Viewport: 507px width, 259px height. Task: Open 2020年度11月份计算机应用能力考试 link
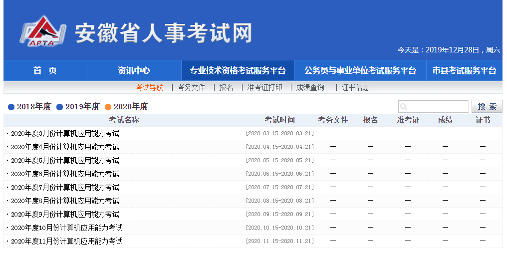(x=66, y=241)
